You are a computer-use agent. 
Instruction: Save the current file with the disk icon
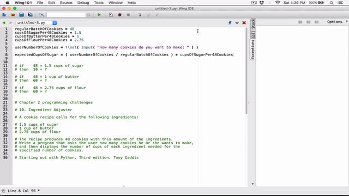point(21,15)
